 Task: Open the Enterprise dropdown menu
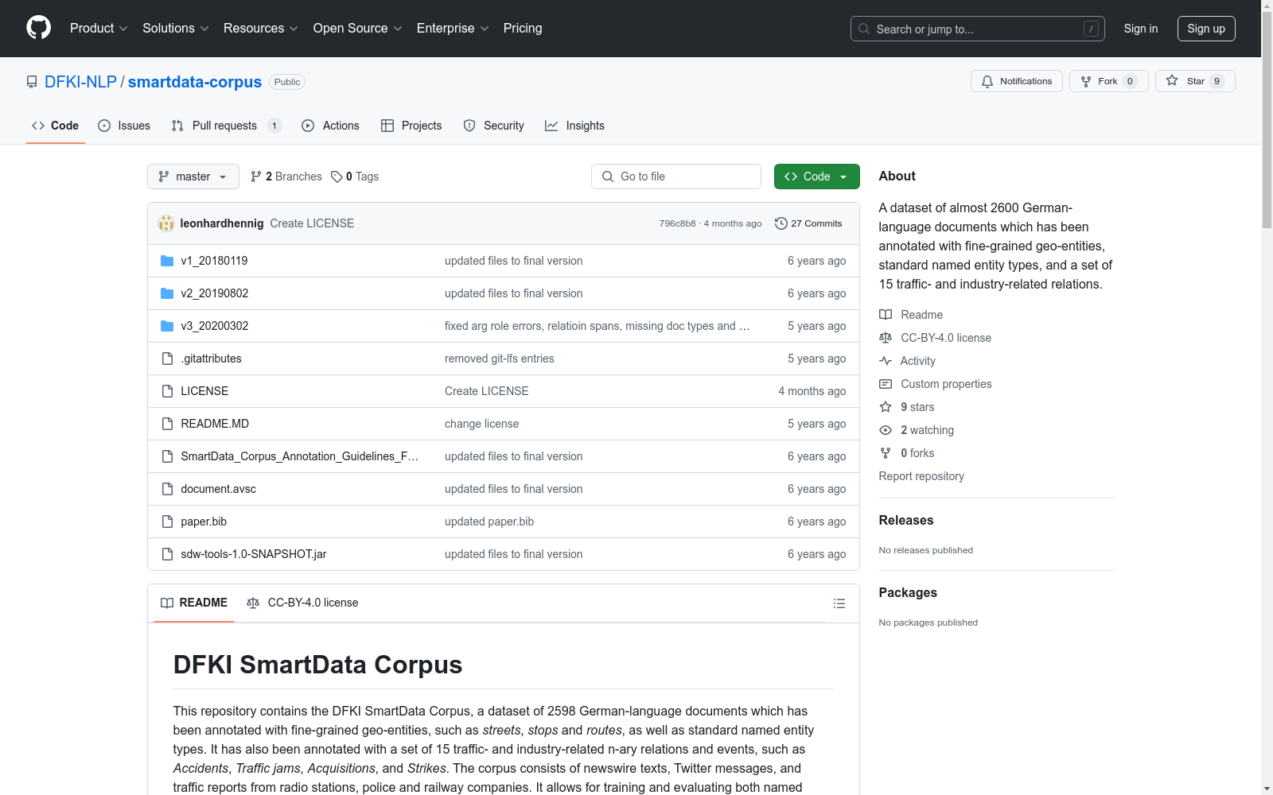point(453,29)
